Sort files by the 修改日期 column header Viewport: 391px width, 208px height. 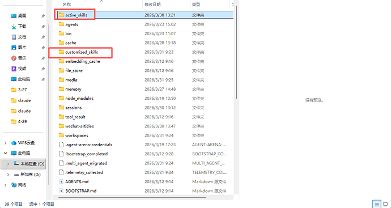[x=152, y=5]
